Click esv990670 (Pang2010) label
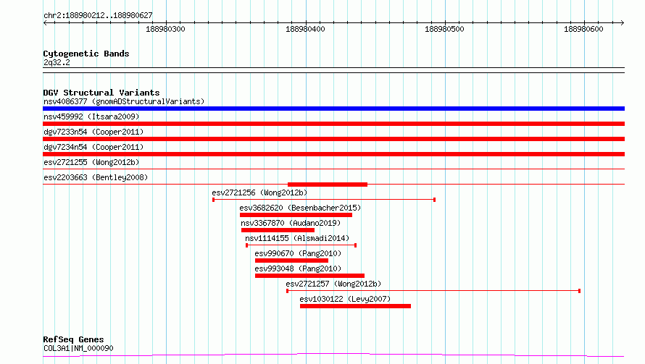 pyautogui.click(x=298, y=253)
